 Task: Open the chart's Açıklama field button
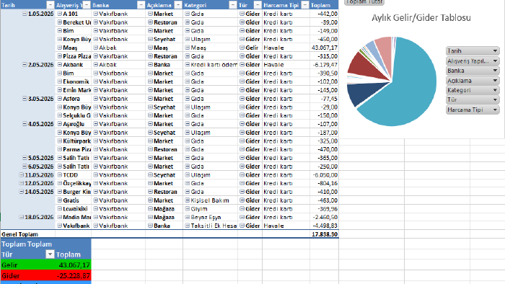click(x=473, y=81)
